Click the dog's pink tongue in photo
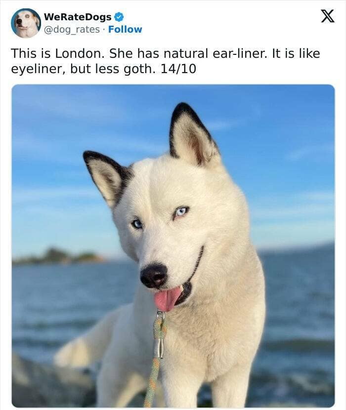 click(x=168, y=298)
